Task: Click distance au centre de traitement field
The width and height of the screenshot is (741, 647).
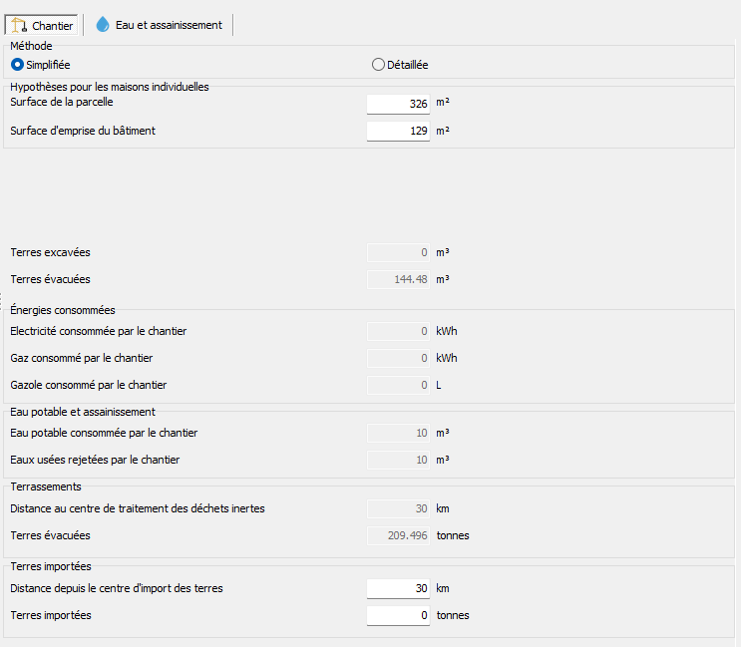Action: (398, 509)
